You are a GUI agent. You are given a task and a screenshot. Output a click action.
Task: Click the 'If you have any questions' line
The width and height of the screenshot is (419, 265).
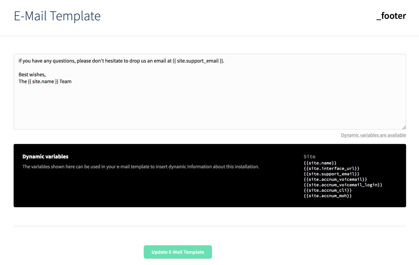121,61
